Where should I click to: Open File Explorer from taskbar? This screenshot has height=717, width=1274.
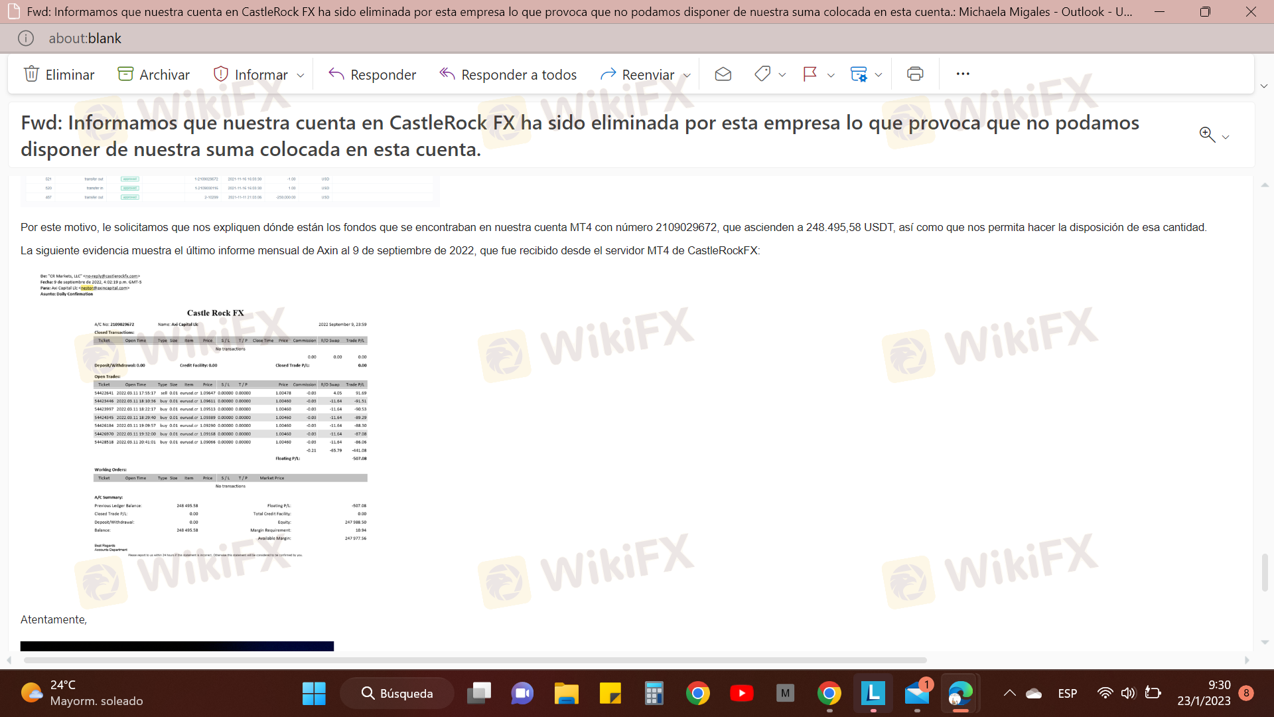tap(567, 694)
